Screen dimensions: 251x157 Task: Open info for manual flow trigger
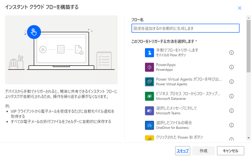tap(232, 52)
